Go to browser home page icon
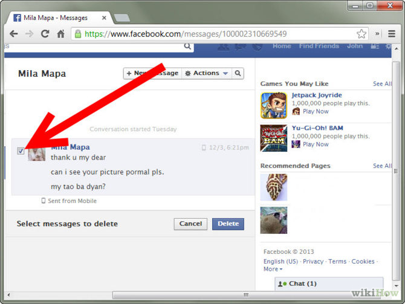 pyautogui.click(x=60, y=34)
